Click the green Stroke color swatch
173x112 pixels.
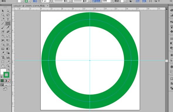[6, 75]
